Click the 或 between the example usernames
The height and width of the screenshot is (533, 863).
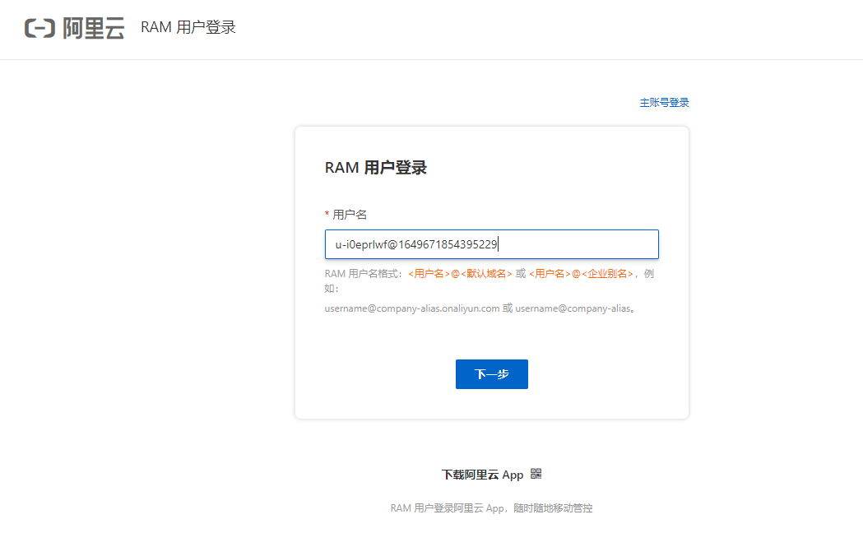tap(508, 309)
